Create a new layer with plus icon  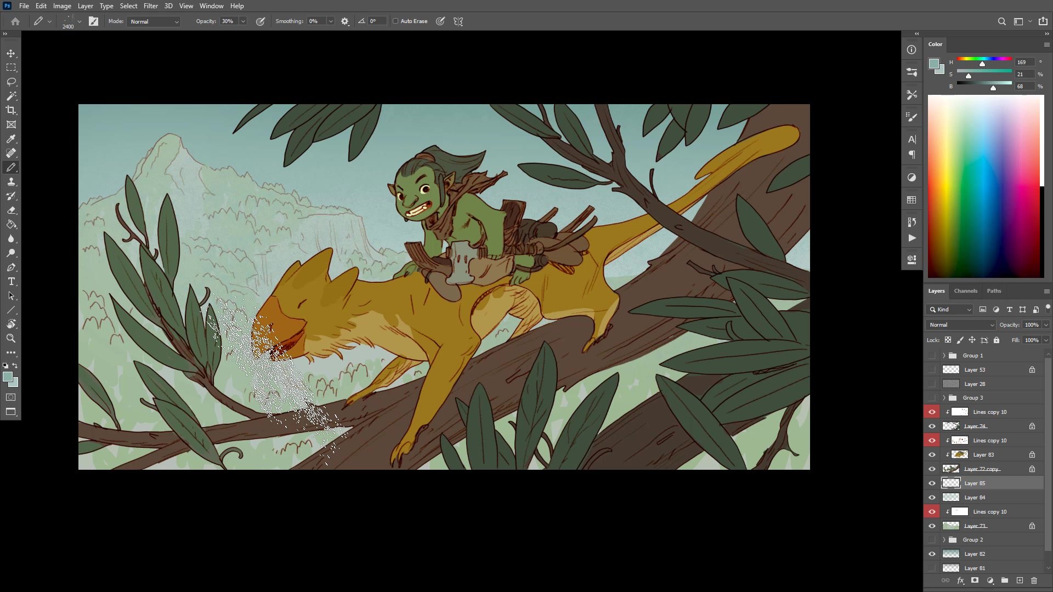click(1020, 580)
